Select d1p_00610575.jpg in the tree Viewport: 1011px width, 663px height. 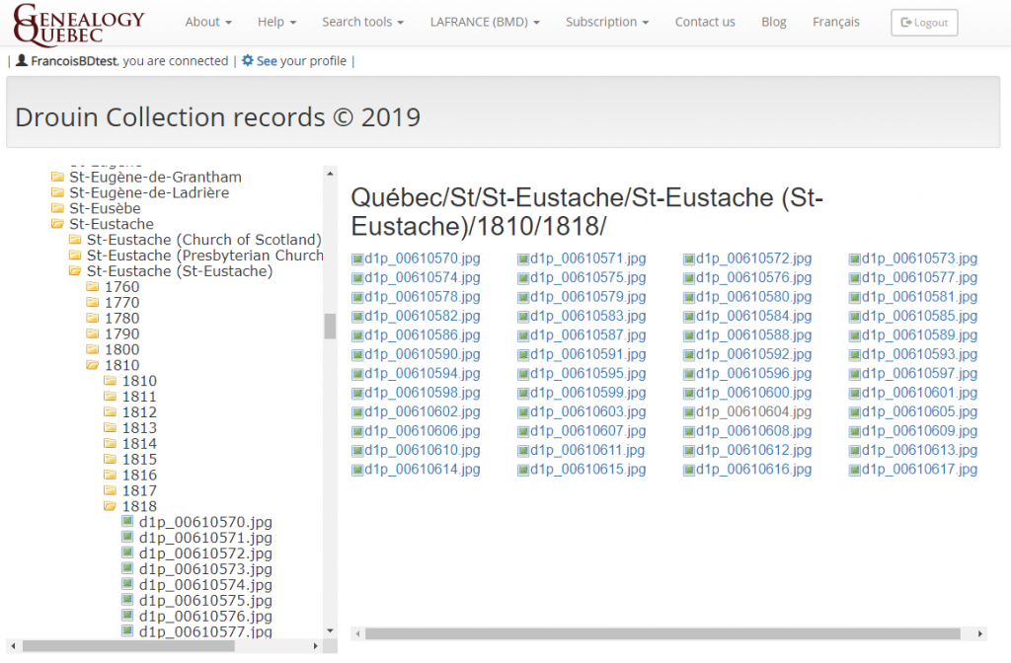(205, 600)
